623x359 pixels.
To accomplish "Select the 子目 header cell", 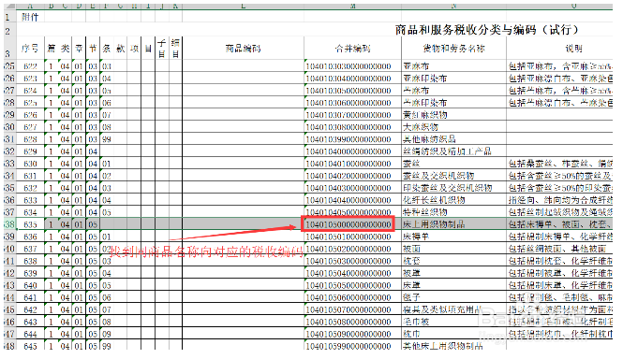I will (x=162, y=49).
